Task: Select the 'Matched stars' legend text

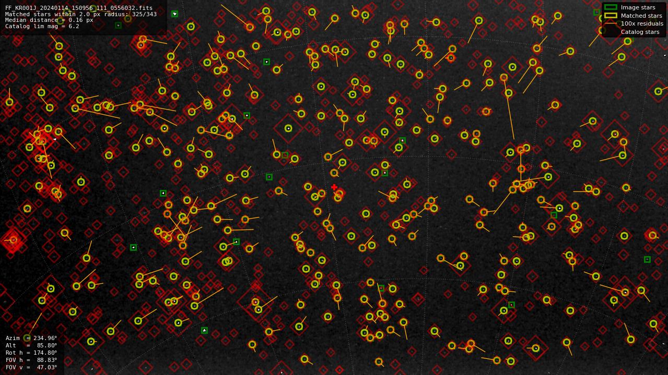Action: tap(641, 16)
